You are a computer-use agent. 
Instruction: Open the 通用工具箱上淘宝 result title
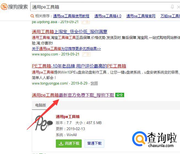(70, 32)
